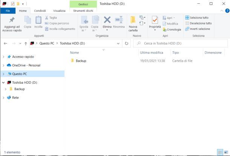Open the Sposta in dropdown

click(x=84, y=28)
